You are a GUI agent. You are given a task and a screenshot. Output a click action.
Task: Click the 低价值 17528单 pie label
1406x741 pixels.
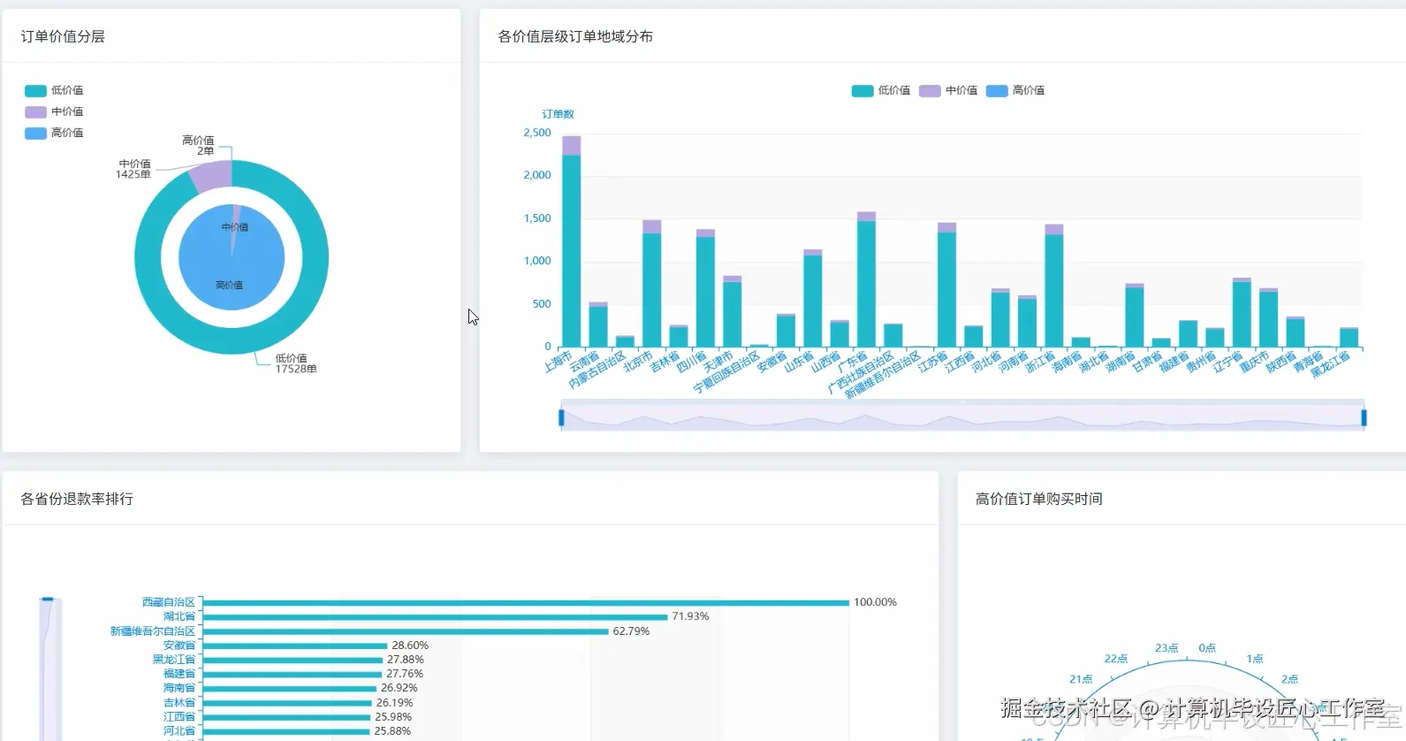295,363
